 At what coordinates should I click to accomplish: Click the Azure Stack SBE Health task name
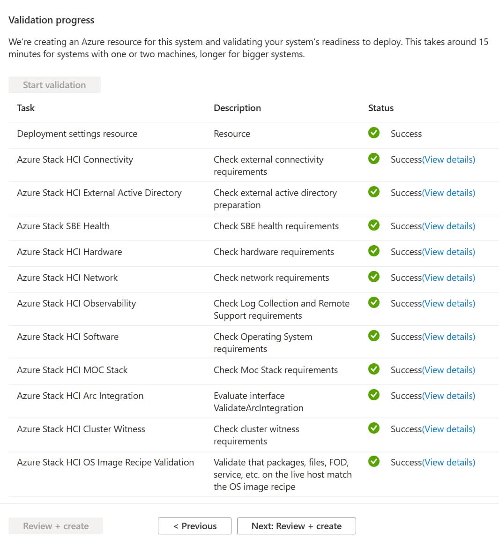63,226
